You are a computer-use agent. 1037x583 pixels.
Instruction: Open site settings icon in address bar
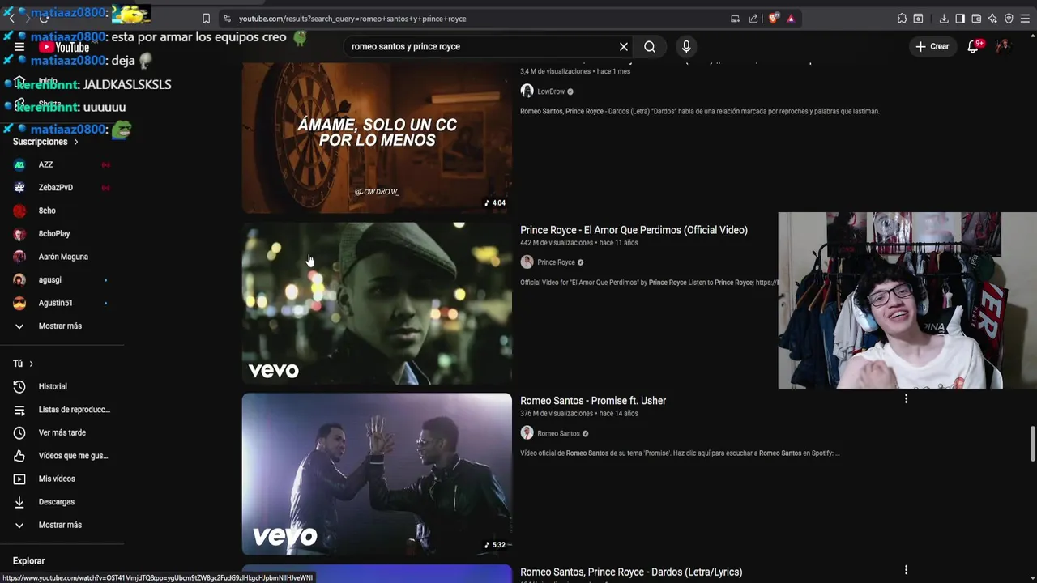point(227,19)
